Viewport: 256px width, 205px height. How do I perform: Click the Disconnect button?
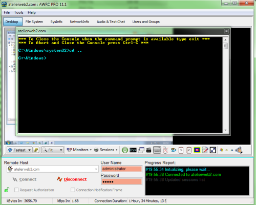coord(72,179)
